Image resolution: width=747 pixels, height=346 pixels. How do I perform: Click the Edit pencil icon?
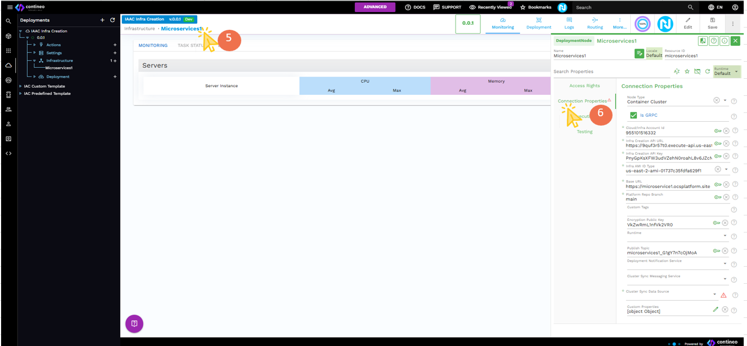(x=688, y=20)
